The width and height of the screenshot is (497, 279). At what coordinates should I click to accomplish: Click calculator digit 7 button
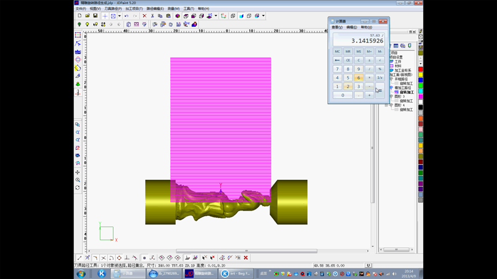point(337,69)
